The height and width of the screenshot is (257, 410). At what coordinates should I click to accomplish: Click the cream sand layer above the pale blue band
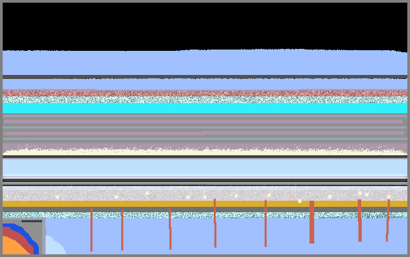(x=205, y=152)
